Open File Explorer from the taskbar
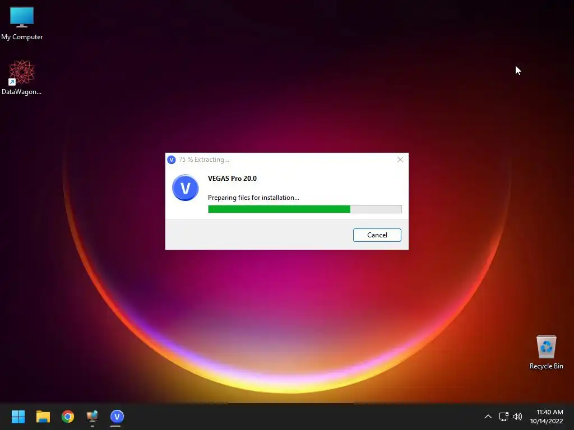The width and height of the screenshot is (574, 430). 43,417
